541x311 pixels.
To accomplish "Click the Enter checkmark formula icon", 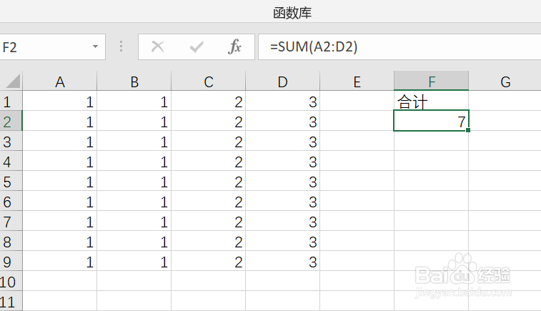I will coord(196,47).
